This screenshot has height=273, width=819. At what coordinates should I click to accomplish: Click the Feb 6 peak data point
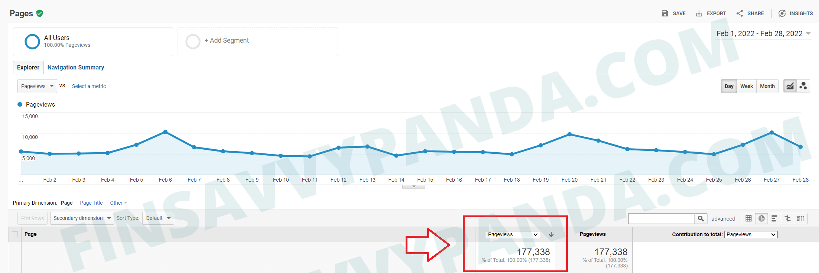click(x=165, y=132)
